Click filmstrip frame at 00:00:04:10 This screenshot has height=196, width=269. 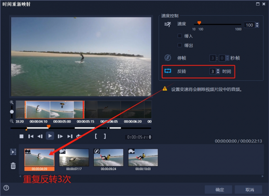tap(38, 110)
